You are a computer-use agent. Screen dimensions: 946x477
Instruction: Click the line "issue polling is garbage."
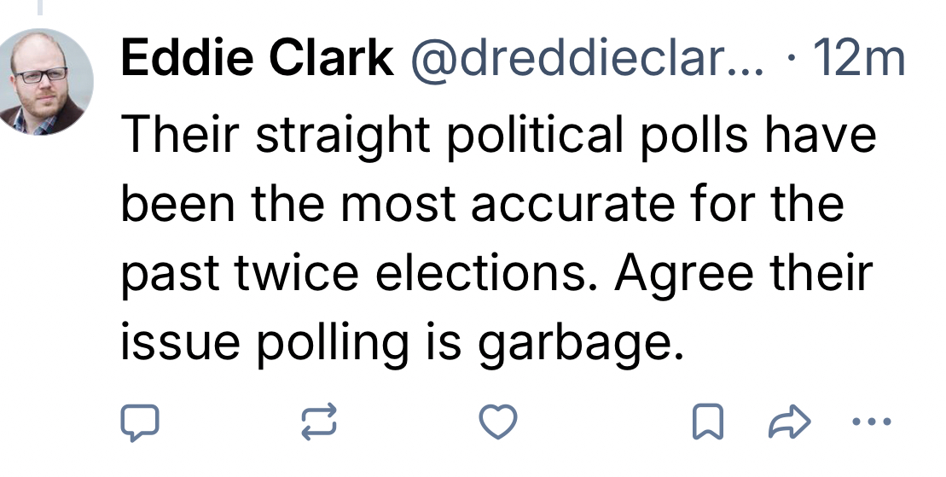click(x=403, y=342)
